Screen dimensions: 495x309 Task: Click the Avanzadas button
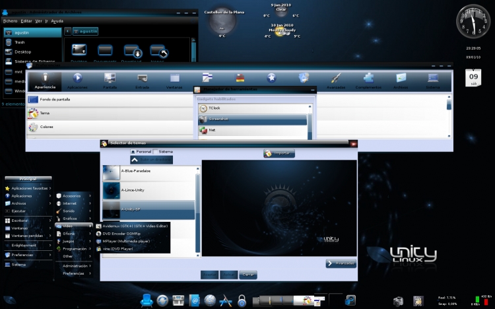(341, 263)
